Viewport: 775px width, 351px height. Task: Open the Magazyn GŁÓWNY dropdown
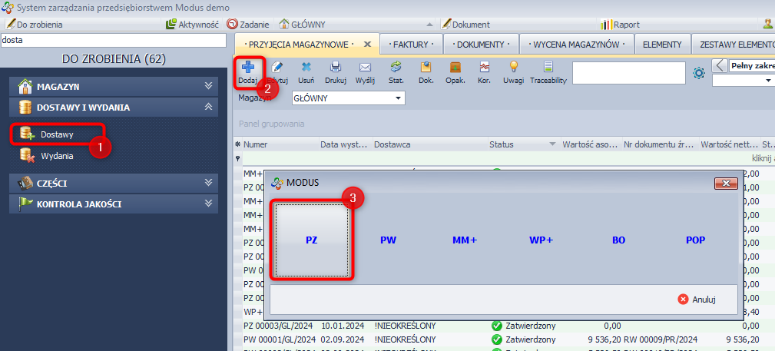click(399, 98)
